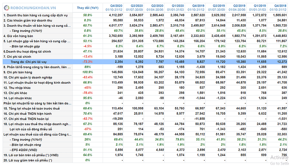Click Q4/2018 gross margin value 7.2%

(283, 46)
